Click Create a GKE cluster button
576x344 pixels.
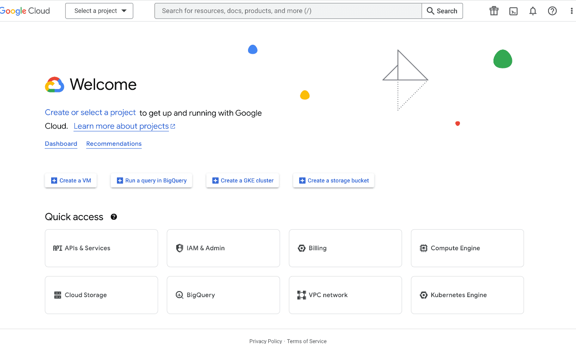pyautogui.click(x=243, y=181)
